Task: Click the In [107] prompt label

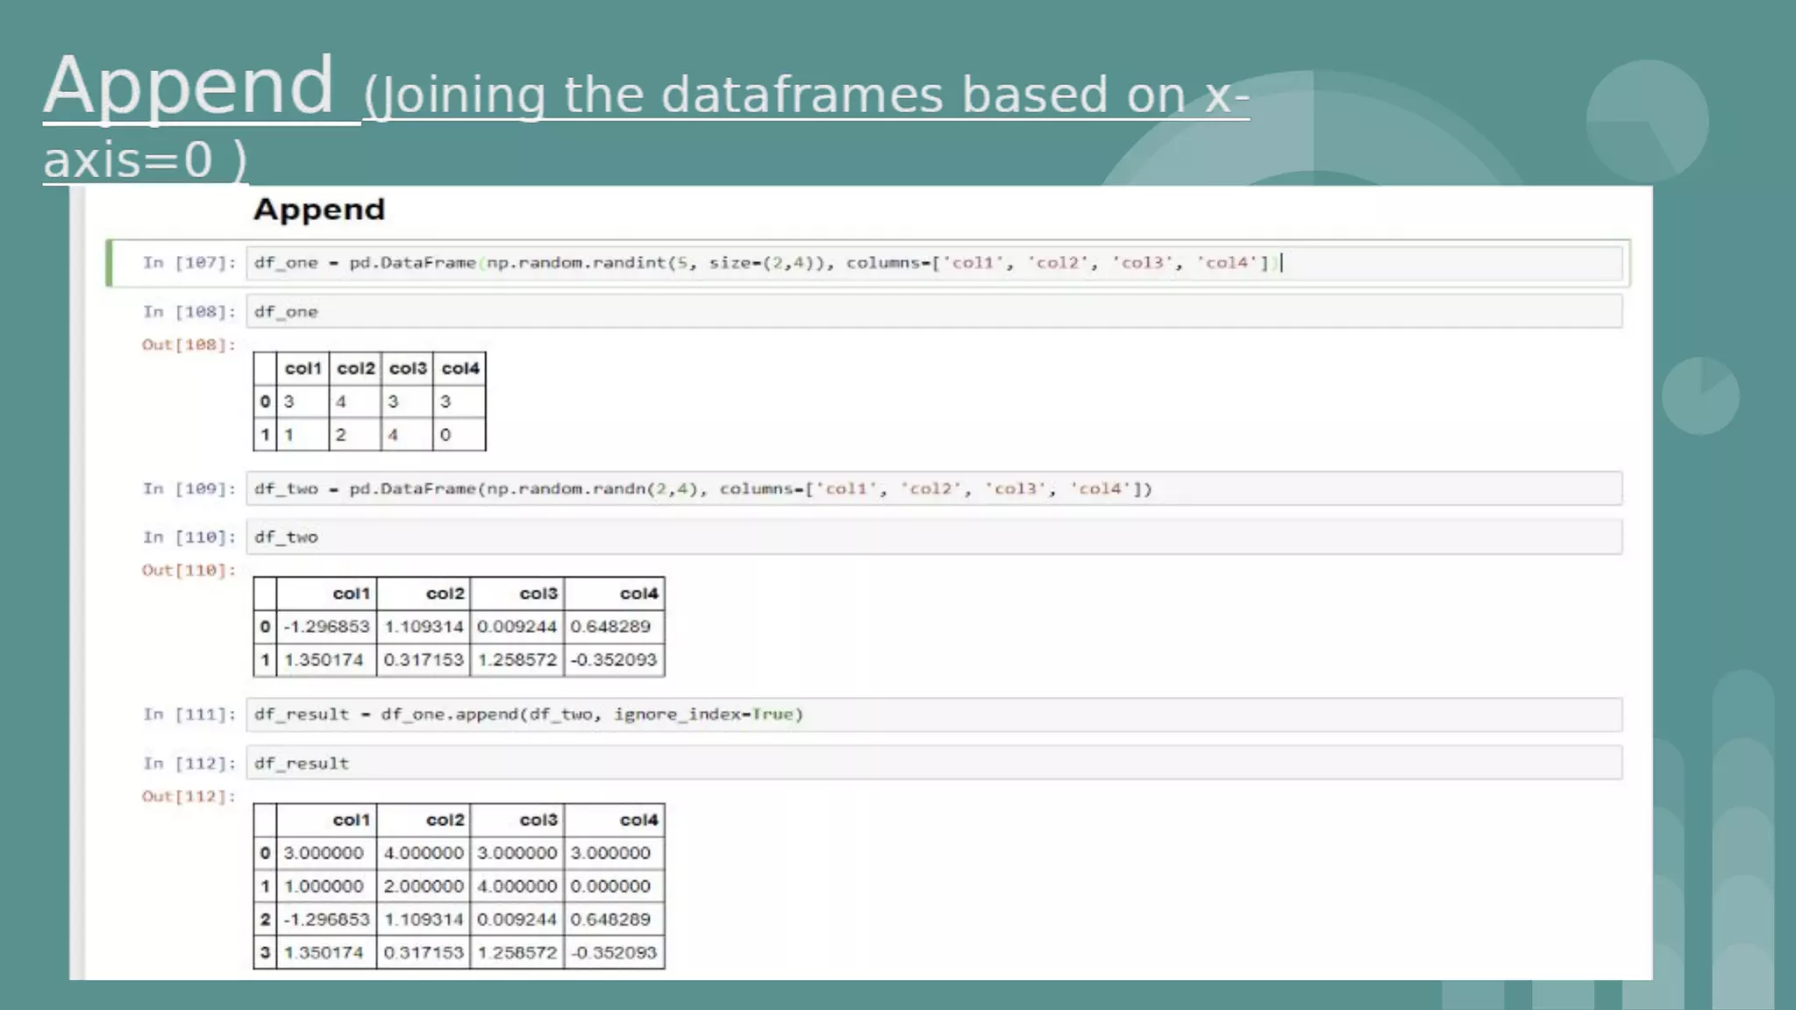Action: 189,263
